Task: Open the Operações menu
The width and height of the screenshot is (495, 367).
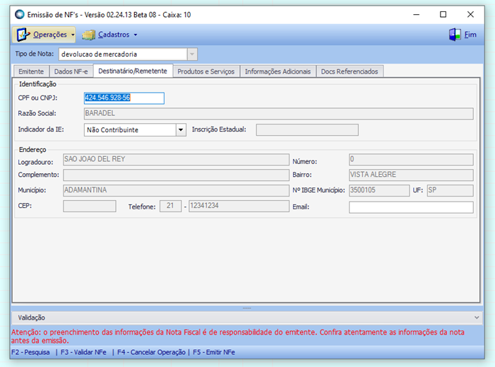Action: [x=44, y=35]
